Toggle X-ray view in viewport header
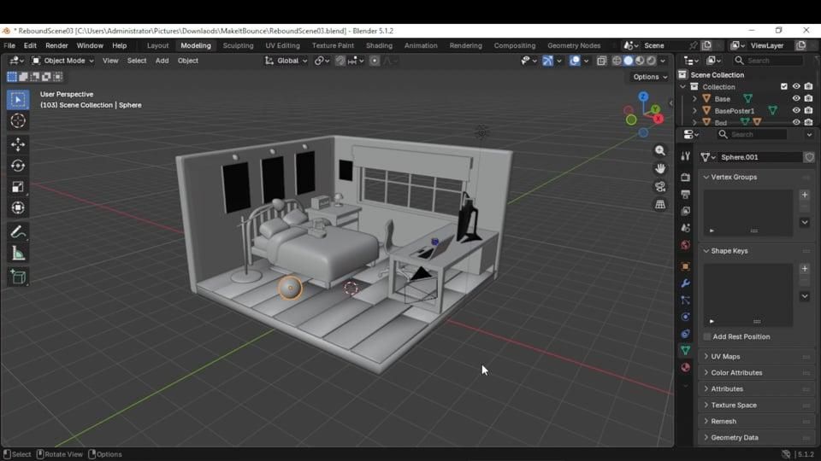 tap(601, 61)
